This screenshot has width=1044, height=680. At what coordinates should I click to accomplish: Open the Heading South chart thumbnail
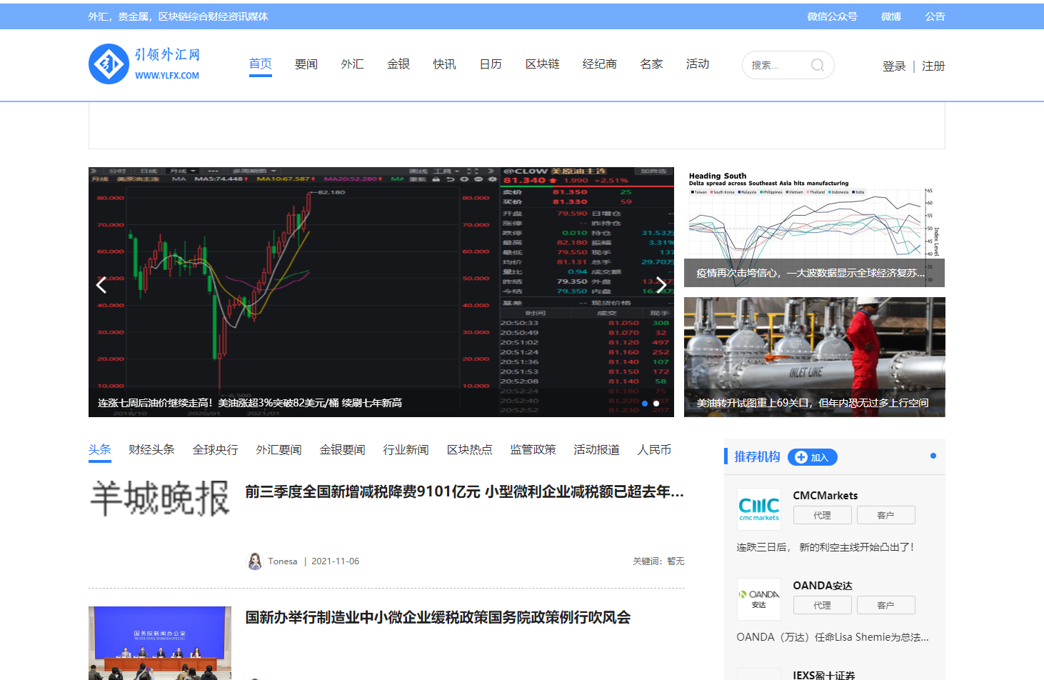pos(815,227)
